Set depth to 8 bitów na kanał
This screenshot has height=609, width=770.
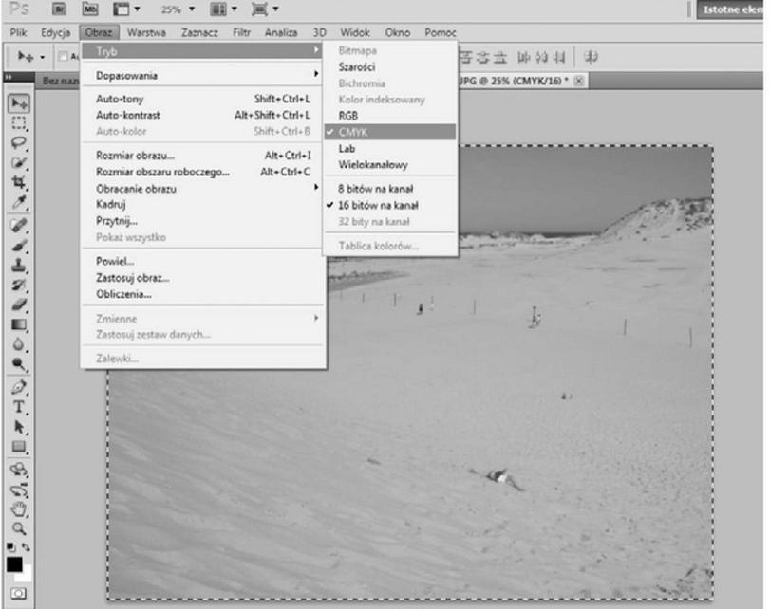tap(375, 188)
